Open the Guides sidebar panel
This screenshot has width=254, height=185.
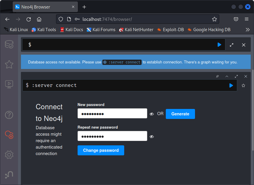coord(9,84)
